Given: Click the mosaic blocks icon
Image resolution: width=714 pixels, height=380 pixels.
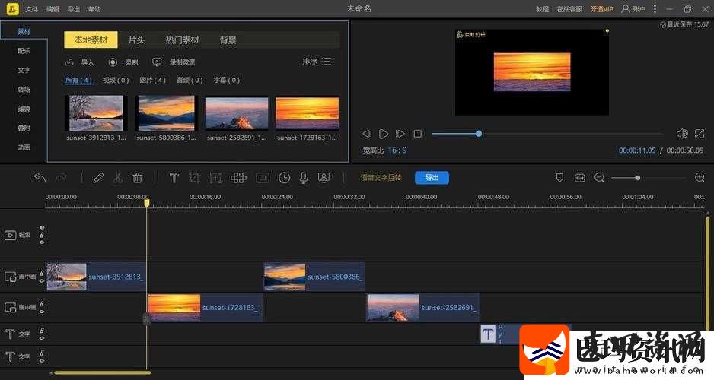Looking at the screenshot, I should [238, 177].
